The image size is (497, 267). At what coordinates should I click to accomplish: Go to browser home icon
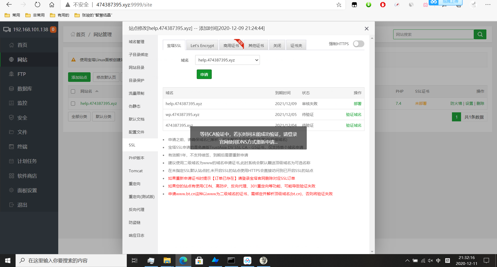click(52, 5)
